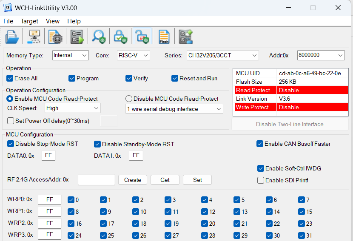The width and height of the screenshot is (353, 241).
Task: Click the Power-Off delay value field
Action: (109, 121)
